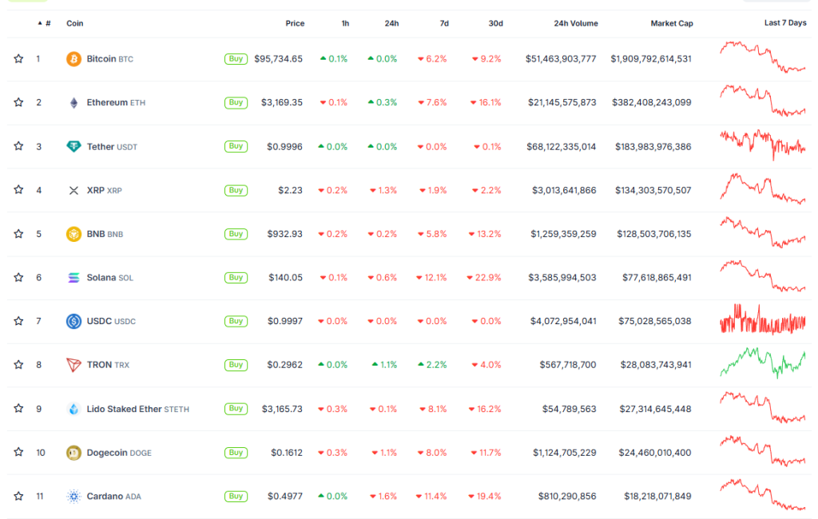Click the Ethereum ETH coin logo
The height and width of the screenshot is (519, 818).
tap(73, 102)
